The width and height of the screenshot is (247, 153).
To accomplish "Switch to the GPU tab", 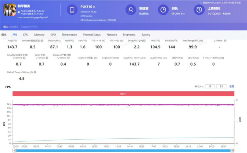I will point(53,34).
